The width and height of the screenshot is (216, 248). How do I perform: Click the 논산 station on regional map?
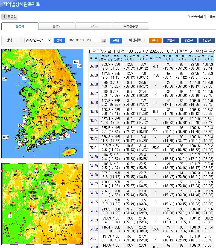coord(24,221)
